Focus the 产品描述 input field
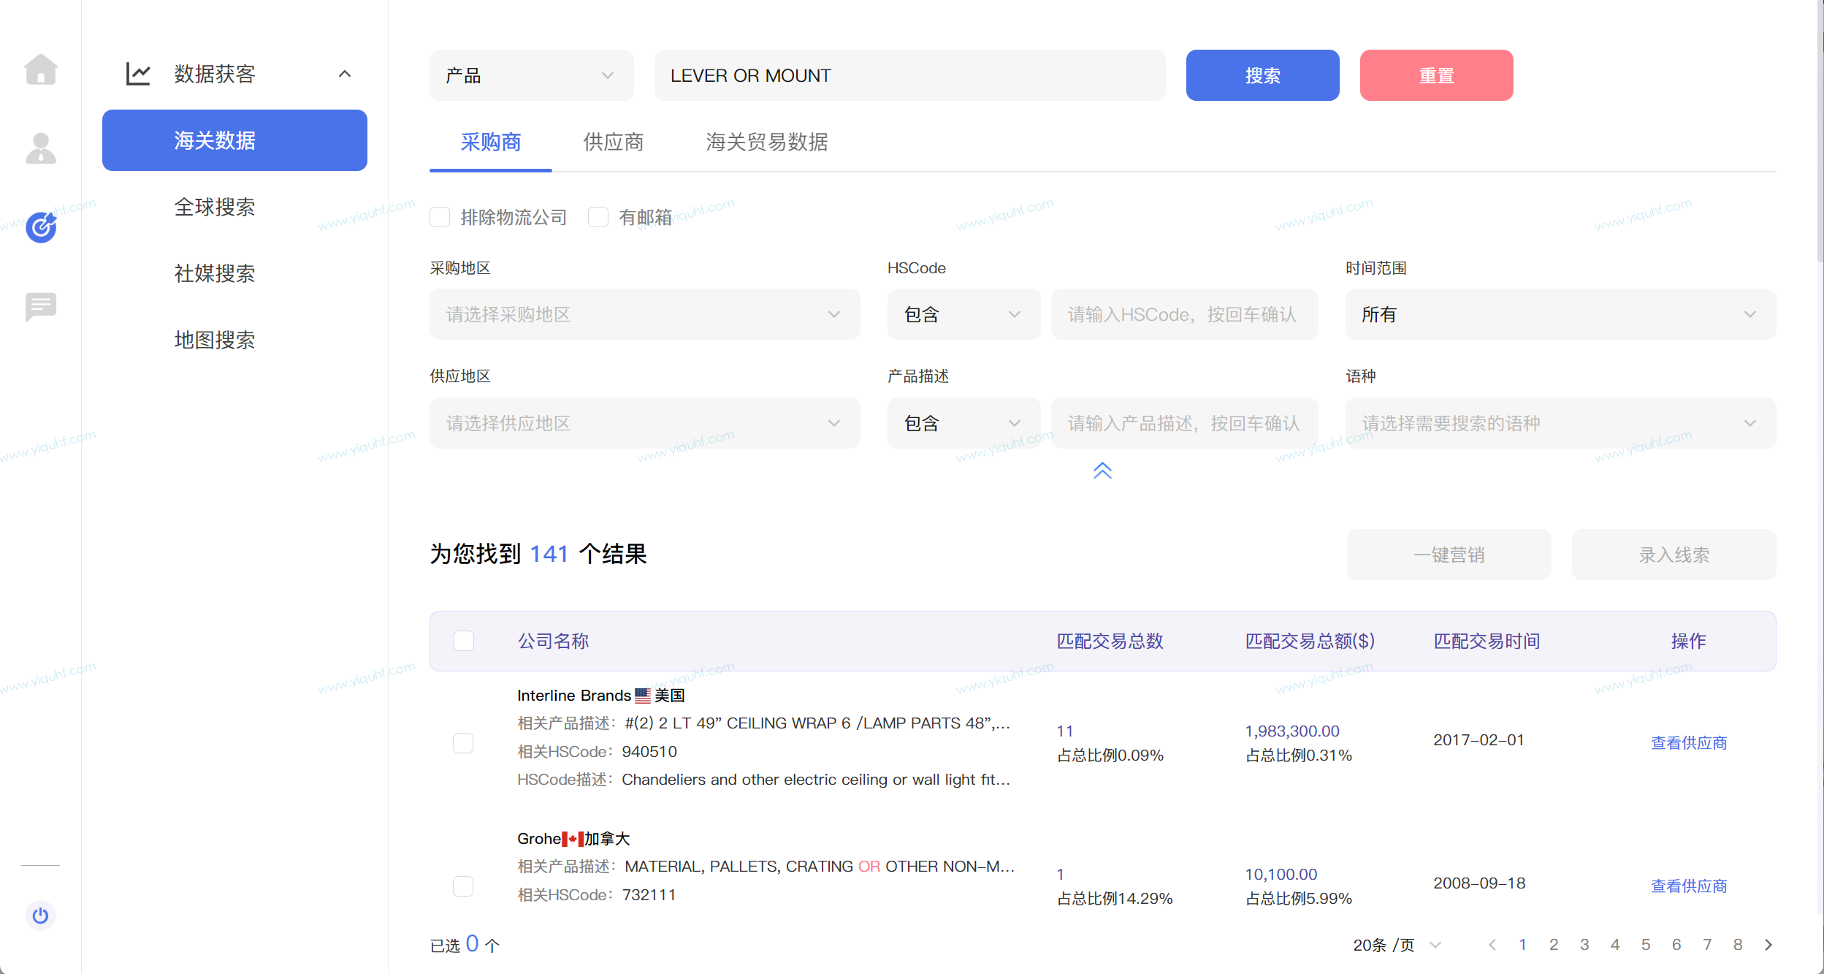 tap(1185, 423)
